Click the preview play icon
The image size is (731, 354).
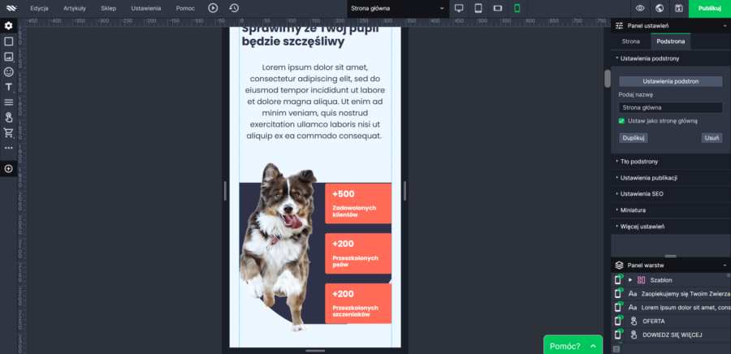(213, 8)
